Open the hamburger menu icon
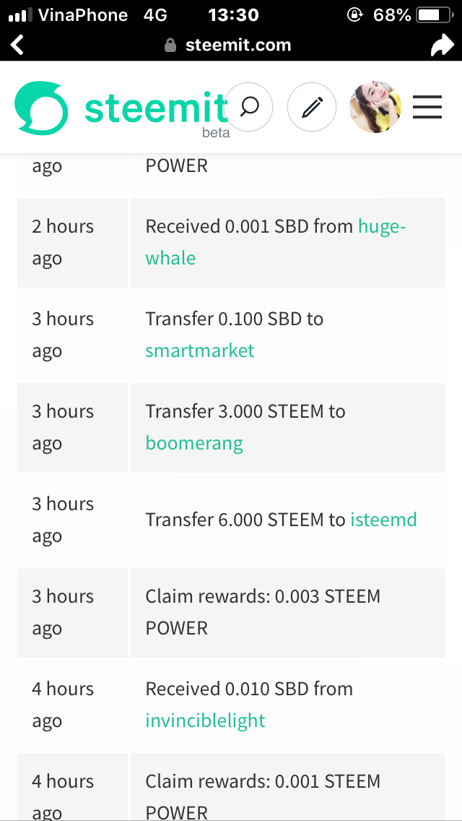 point(427,108)
